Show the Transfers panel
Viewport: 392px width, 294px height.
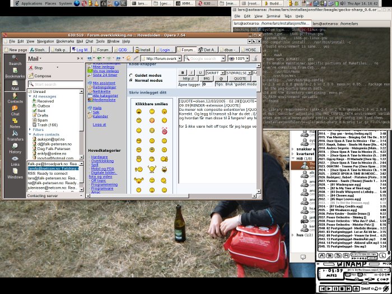tap(15, 136)
